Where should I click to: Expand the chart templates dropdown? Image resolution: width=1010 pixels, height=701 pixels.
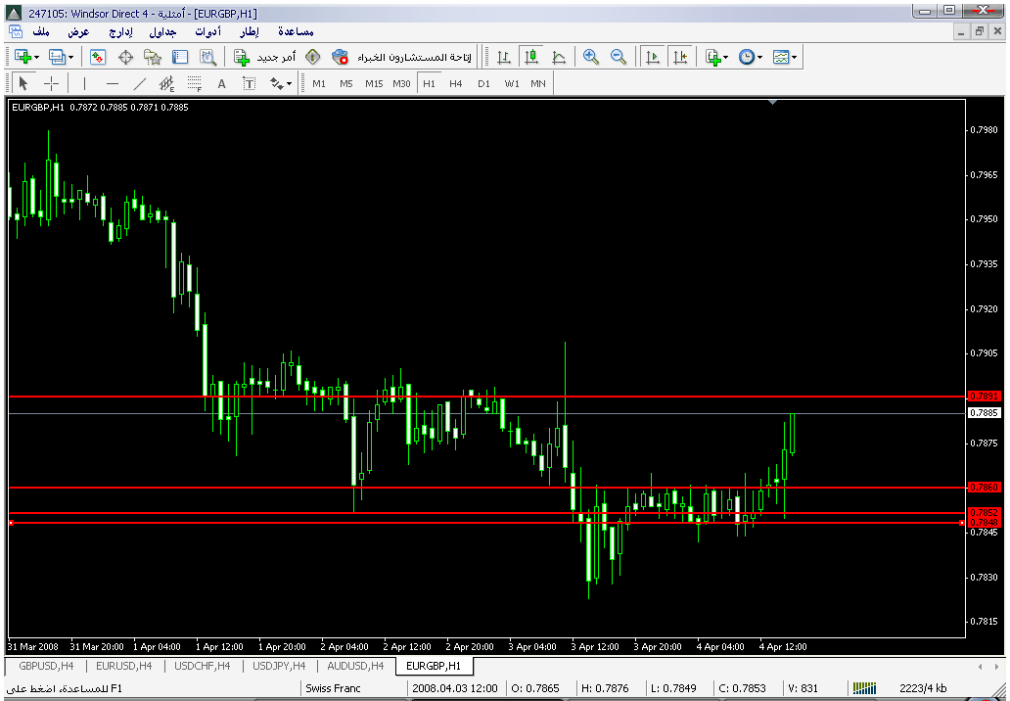pyautogui.click(x=794, y=58)
